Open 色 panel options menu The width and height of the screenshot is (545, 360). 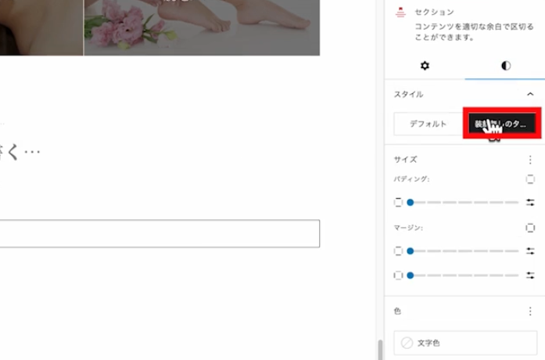(x=530, y=311)
